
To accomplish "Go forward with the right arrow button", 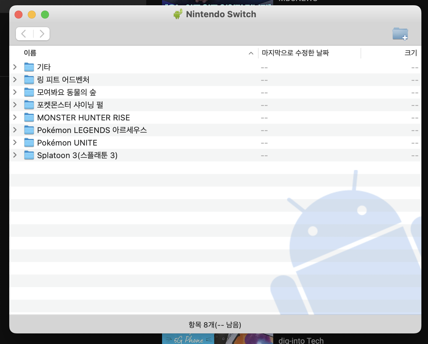I will pyautogui.click(x=42, y=34).
